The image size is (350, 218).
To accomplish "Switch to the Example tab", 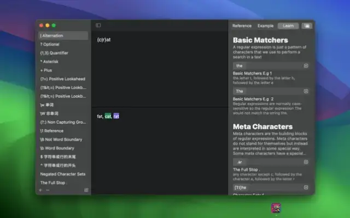I will (x=265, y=26).
